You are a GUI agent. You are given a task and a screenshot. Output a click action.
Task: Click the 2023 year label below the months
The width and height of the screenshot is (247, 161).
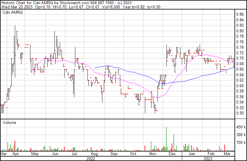(x=208, y=159)
